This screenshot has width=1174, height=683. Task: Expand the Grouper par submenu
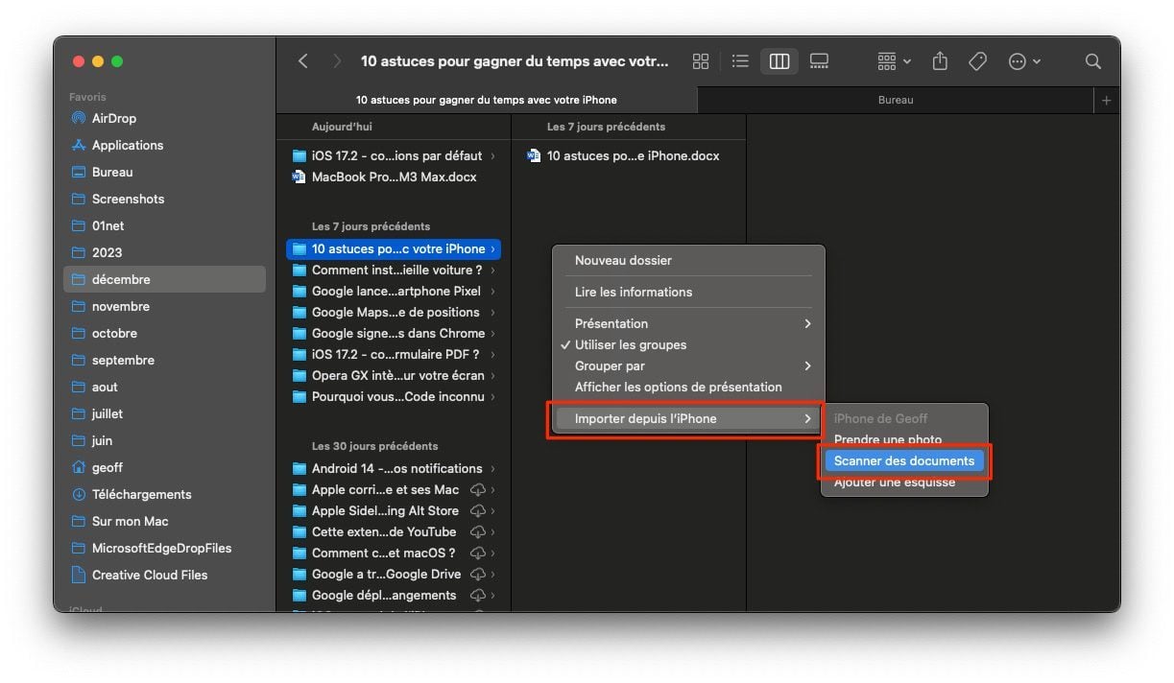(x=688, y=365)
